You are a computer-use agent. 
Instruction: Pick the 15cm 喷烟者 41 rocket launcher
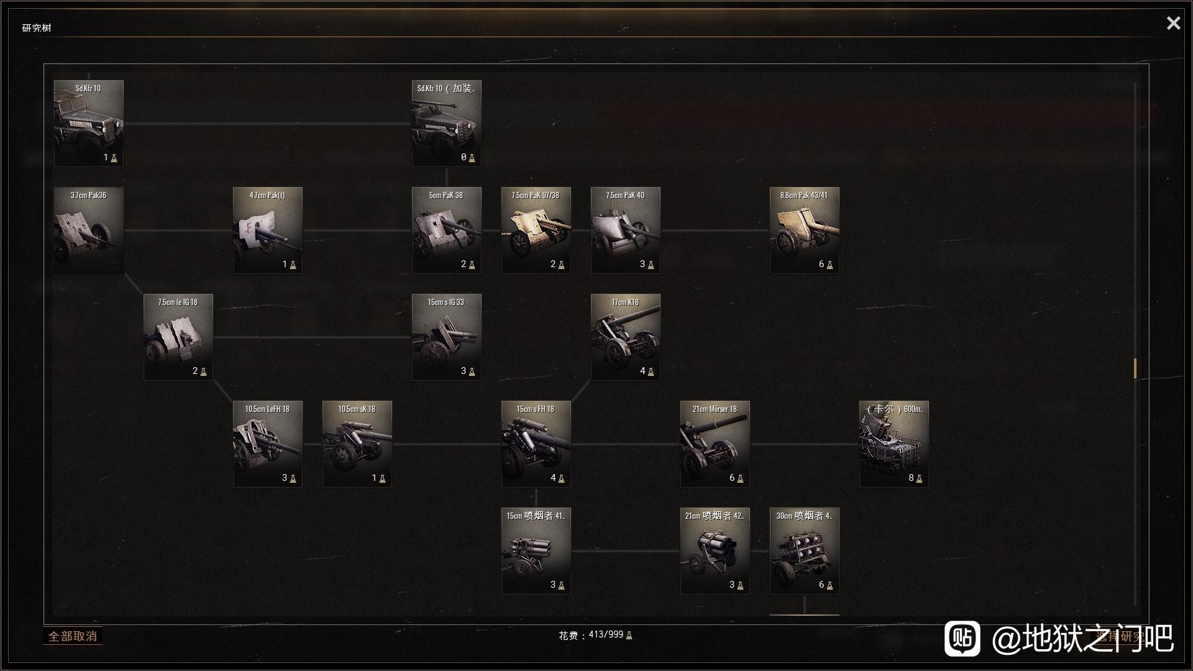tap(536, 551)
